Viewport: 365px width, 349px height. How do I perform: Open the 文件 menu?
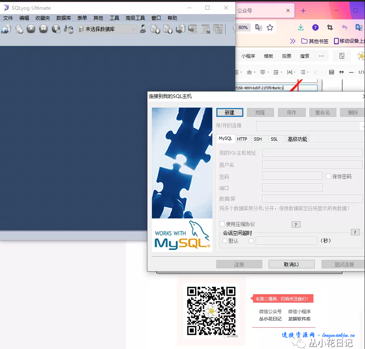coord(8,18)
